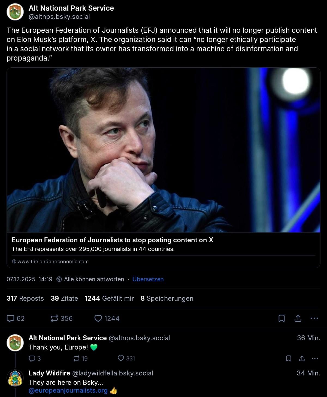View the 39 Zitate quotes list
Image resolution: width=327 pixels, height=397 pixels.
click(x=64, y=298)
